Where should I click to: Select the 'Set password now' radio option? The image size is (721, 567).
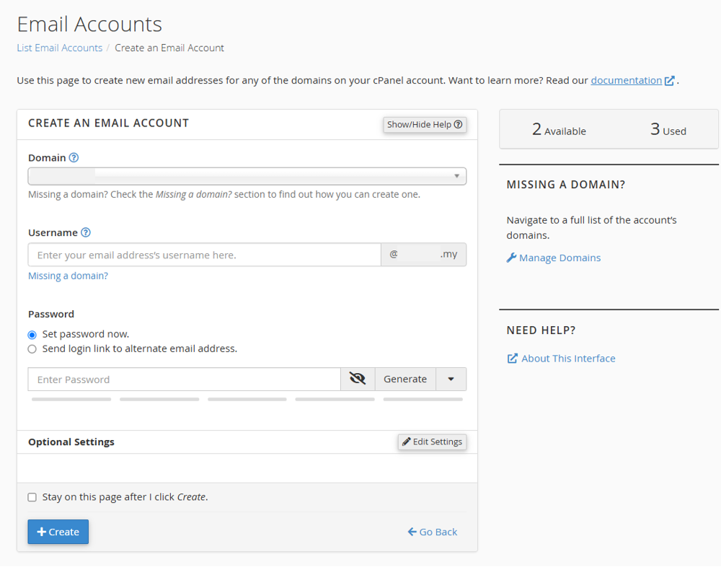tap(32, 335)
